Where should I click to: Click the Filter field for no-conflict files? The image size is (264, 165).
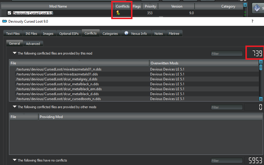[x=227, y=161]
